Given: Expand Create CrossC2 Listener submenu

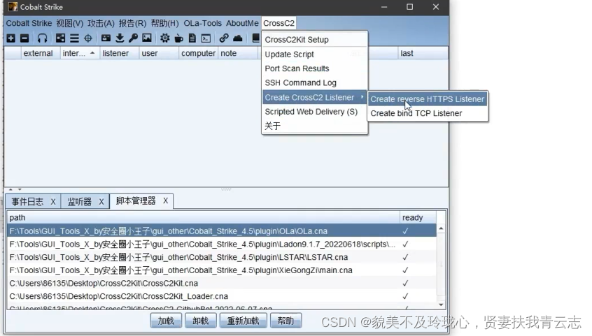Looking at the screenshot, I should coord(314,98).
